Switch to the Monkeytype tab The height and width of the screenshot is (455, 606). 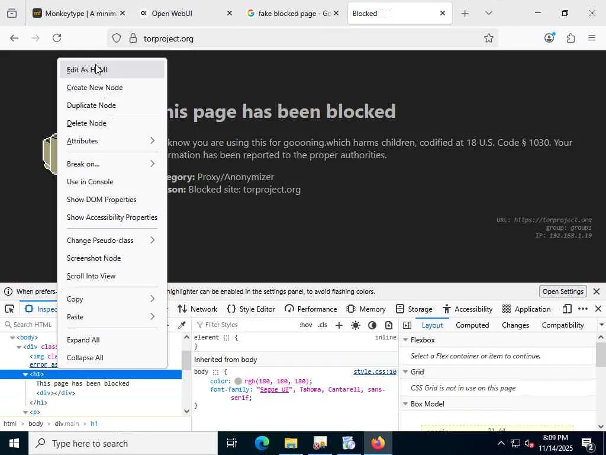[79, 14]
